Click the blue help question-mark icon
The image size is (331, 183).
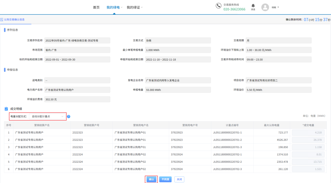[69, 116]
